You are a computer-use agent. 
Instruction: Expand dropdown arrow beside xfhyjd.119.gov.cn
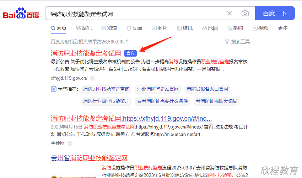[92, 78]
